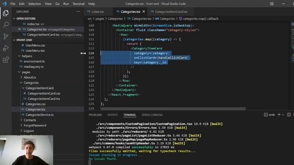The height and width of the screenshot is (165, 294).
Task: Open mediaquery.ts file
Action: (x=34, y=66)
